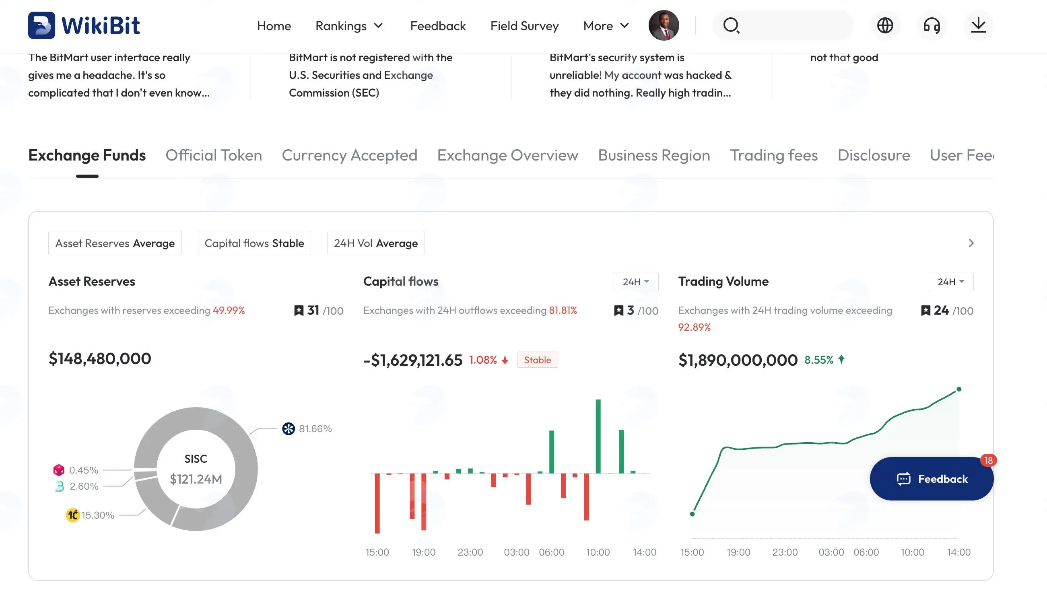This screenshot has height=589, width=1047.
Task: Click the green up arrow beside 8.55%
Action: coord(841,360)
